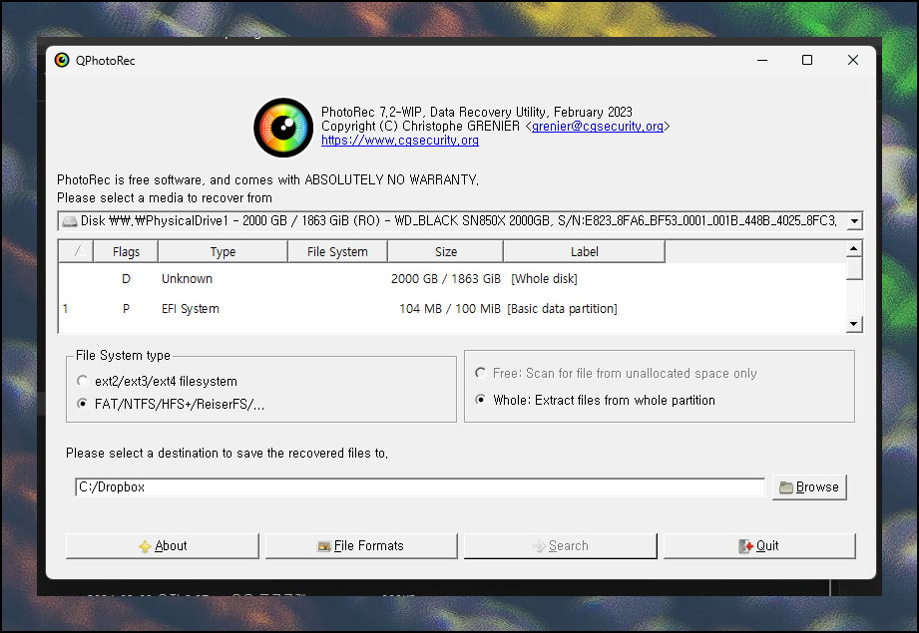
Task: Click the disk drive icon in media selector
Action: point(70,221)
